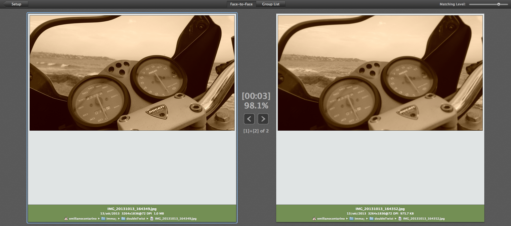
Task: Select the left image IMG_20131013_164349 preview
Action: [x=132, y=73]
